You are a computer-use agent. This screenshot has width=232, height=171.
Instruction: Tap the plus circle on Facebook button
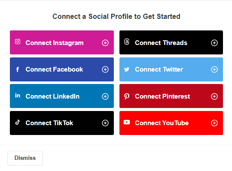point(105,69)
